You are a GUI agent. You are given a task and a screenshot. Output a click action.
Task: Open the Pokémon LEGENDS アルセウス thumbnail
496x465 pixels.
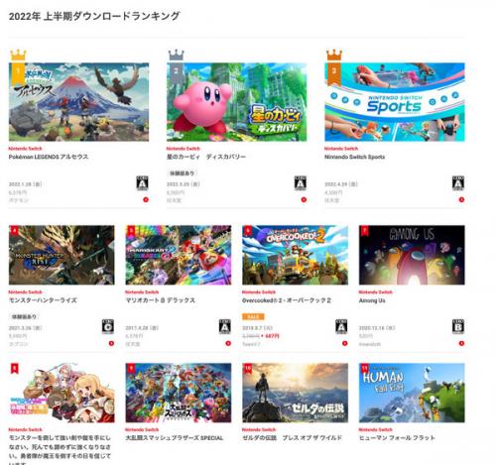click(x=78, y=102)
